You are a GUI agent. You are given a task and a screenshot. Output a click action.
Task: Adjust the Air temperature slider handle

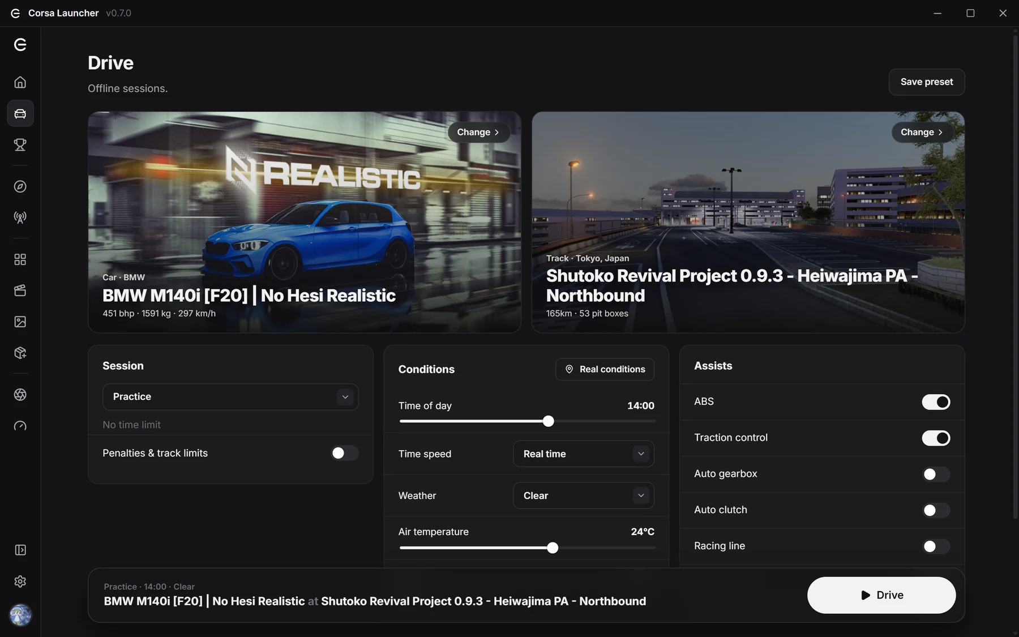click(x=553, y=548)
